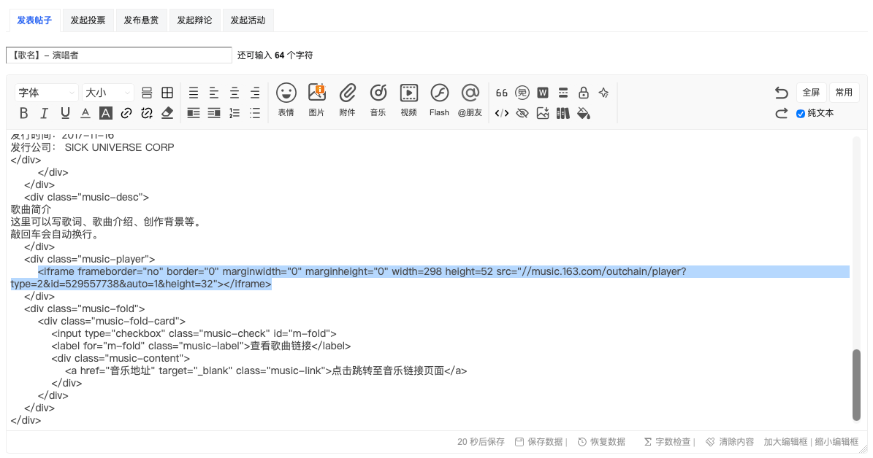Apply italic formatting
Screen dimensions: 873x458
point(44,113)
